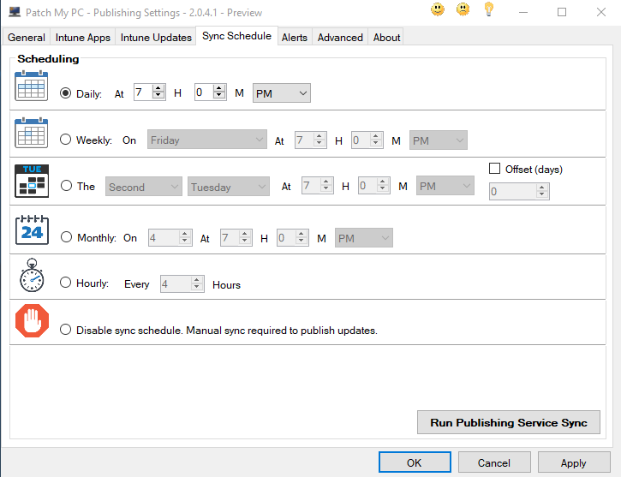
Task: Select the Monthly schedule radio button
Action: point(66,237)
